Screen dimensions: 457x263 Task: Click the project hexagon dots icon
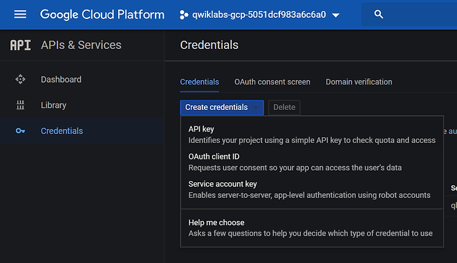(x=184, y=15)
